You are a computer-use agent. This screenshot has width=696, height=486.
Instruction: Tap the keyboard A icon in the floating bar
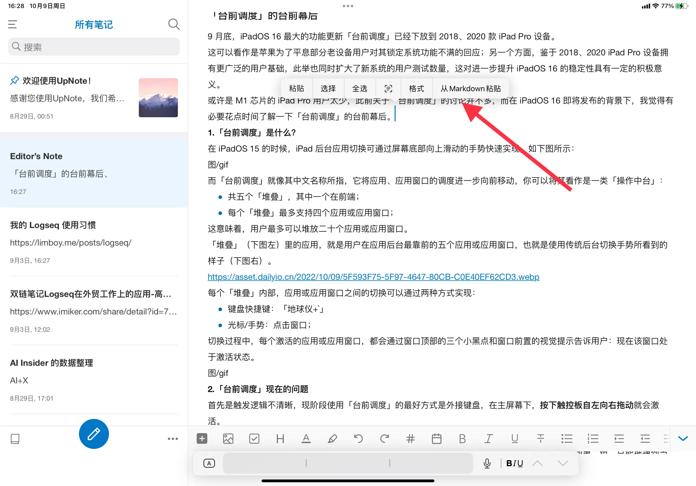(x=209, y=463)
